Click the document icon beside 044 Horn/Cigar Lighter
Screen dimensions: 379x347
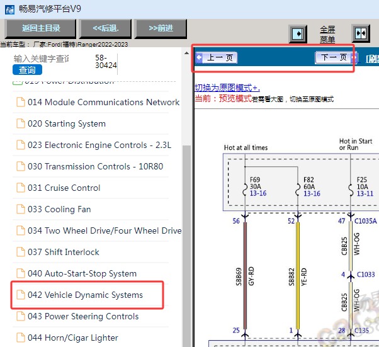21,338
